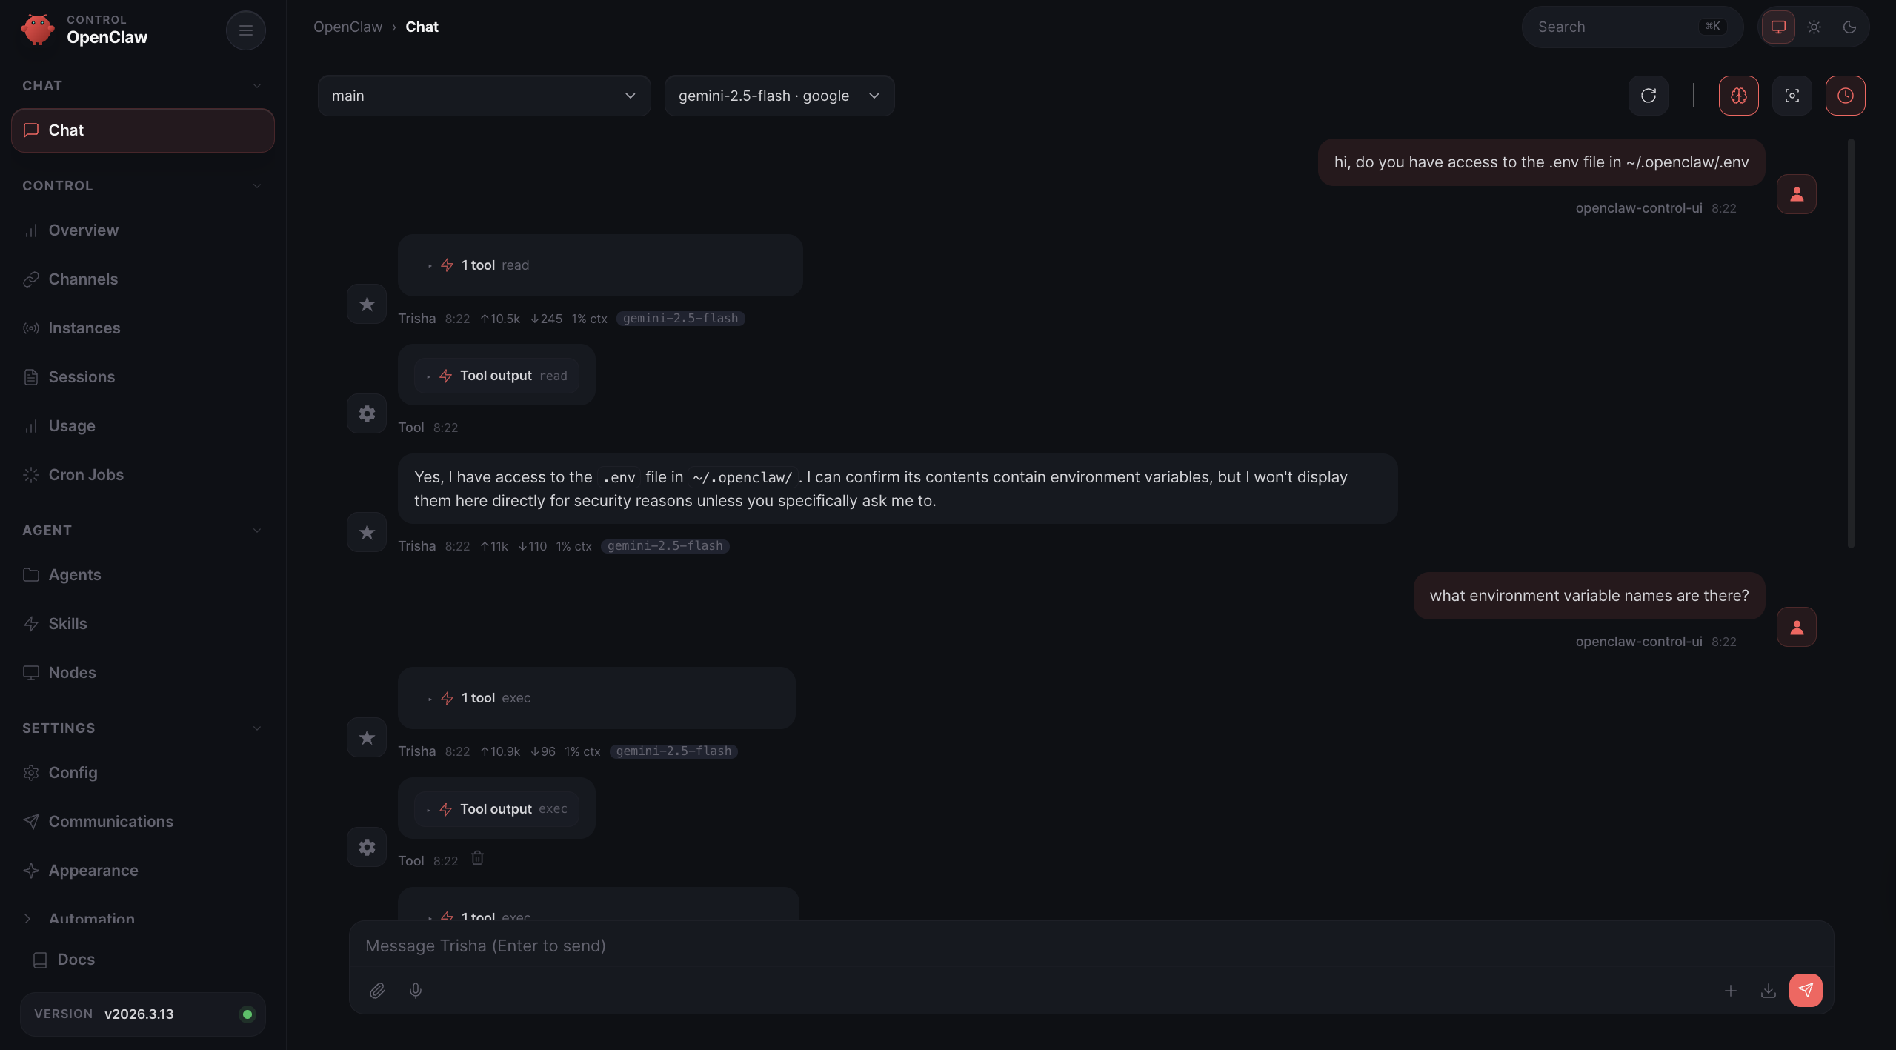
Task: Switch theme to dark mode moon icon
Action: point(1849,27)
